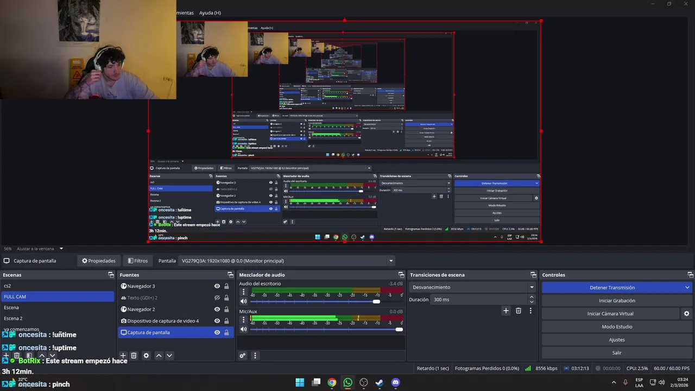This screenshot has height=391, width=695.
Task: Click the Windows volume tray icon
Action: 661,382
